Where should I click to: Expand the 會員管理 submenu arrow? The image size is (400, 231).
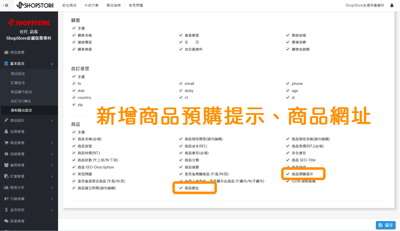(x=52, y=165)
